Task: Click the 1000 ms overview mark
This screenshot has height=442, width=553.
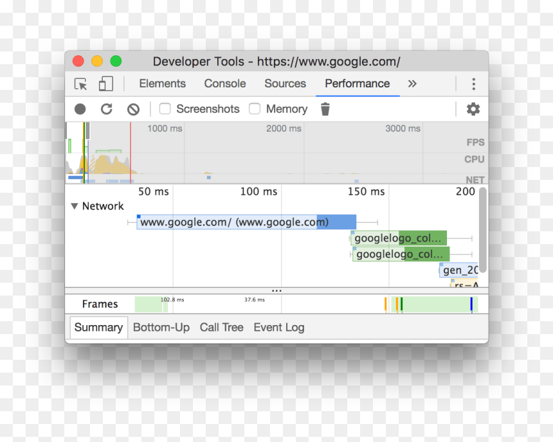Action: [165, 128]
